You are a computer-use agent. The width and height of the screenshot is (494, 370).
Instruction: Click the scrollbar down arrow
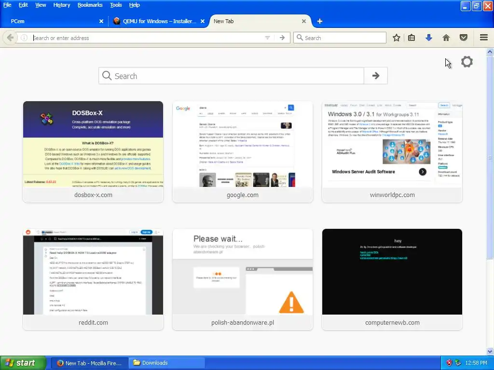490,351
